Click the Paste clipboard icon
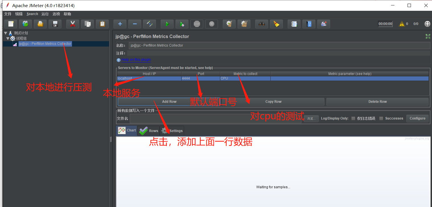This screenshot has width=432, height=207. tap(102, 24)
